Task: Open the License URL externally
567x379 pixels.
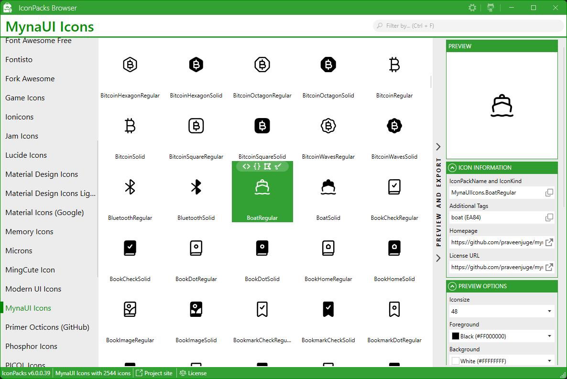Action: coord(549,267)
